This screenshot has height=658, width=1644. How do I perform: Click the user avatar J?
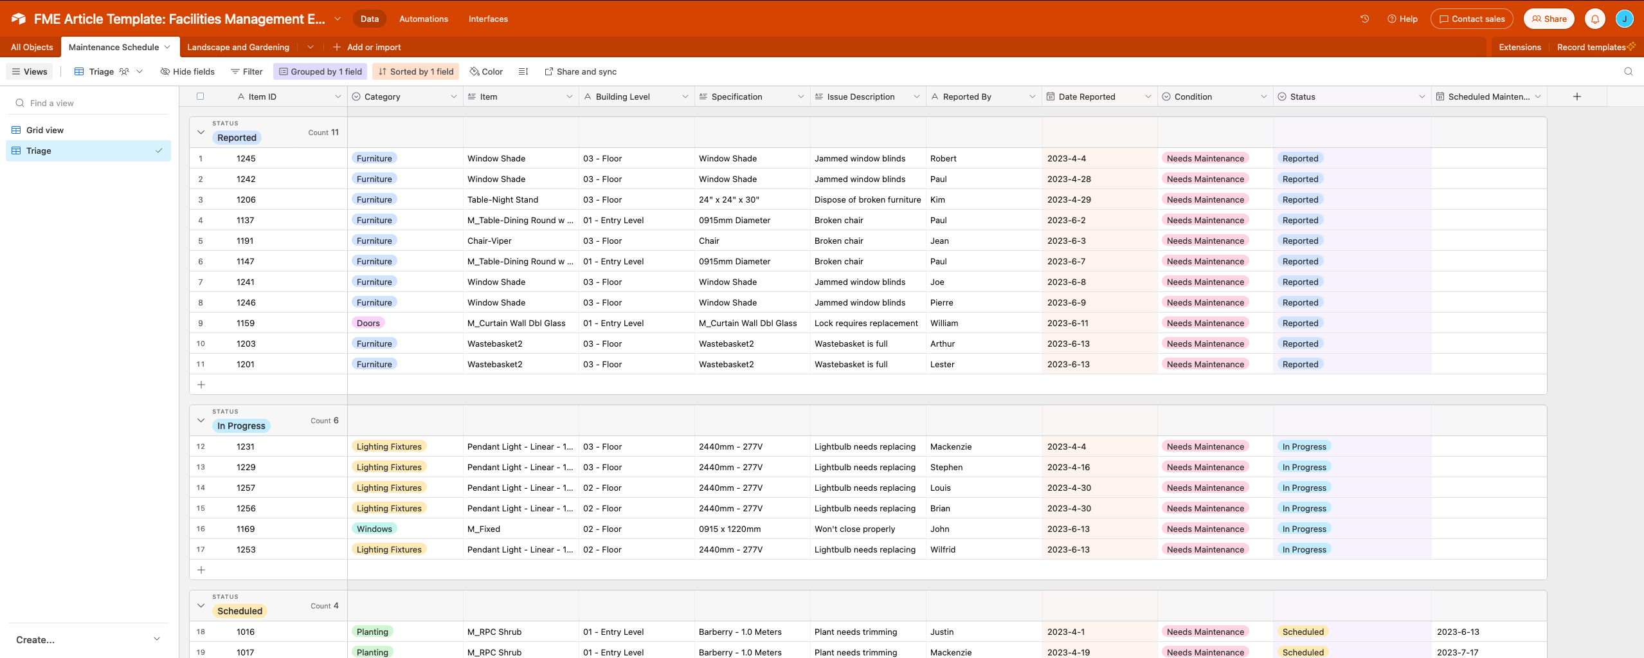click(1624, 19)
